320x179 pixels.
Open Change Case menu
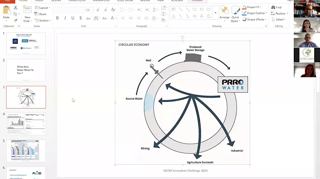pyautogui.click(x=104, y=18)
